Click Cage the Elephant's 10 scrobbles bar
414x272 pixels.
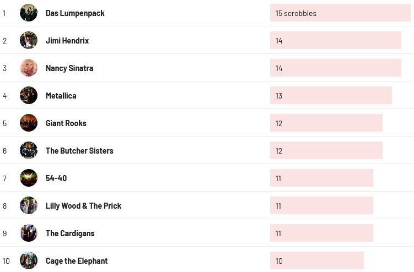click(316, 260)
